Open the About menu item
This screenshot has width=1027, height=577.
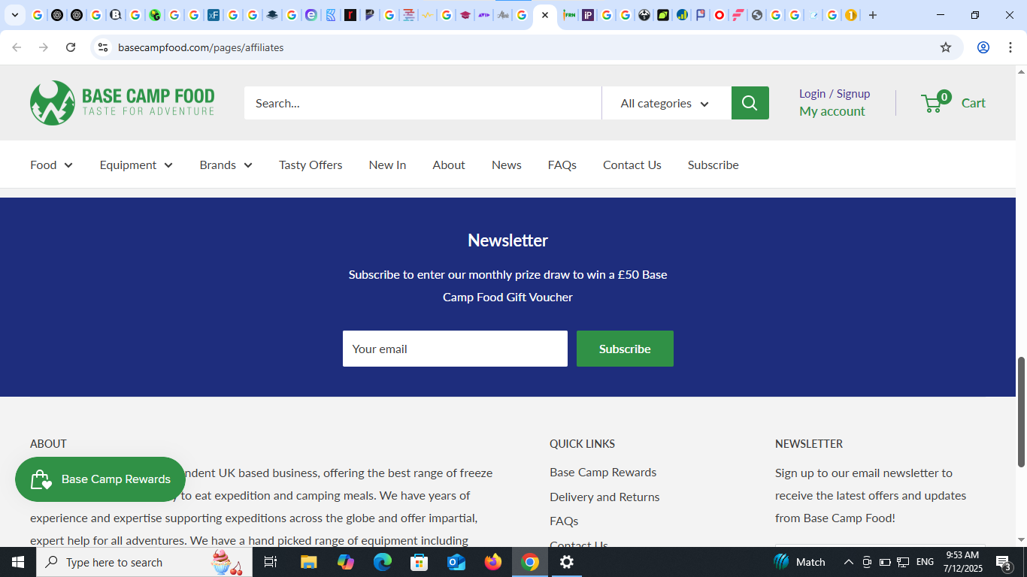449,165
